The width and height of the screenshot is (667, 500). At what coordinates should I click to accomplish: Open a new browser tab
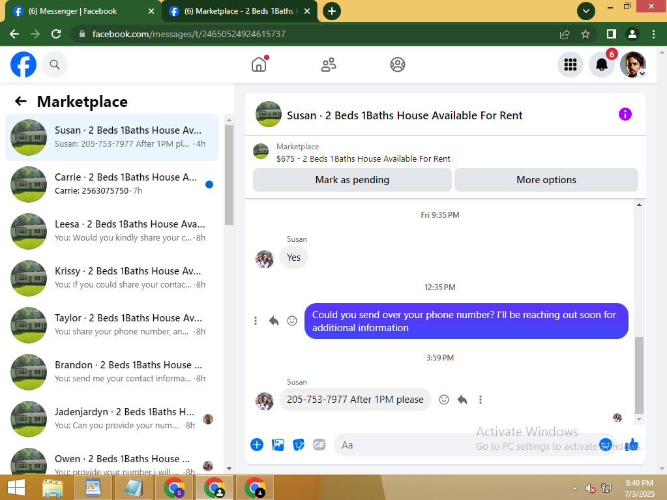(332, 11)
